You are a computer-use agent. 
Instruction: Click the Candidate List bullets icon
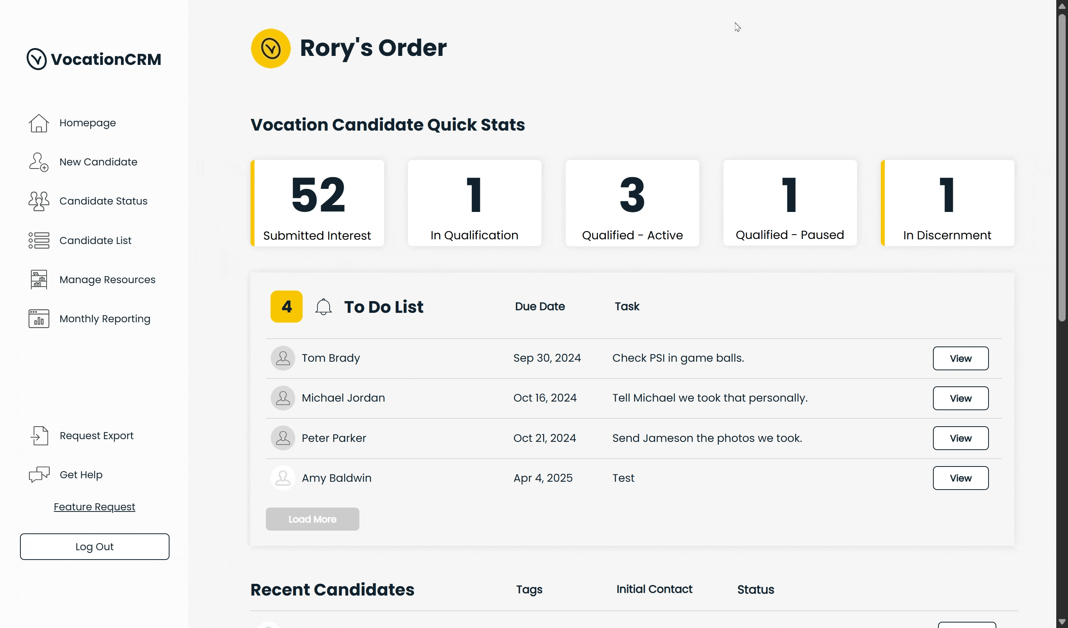coord(39,240)
